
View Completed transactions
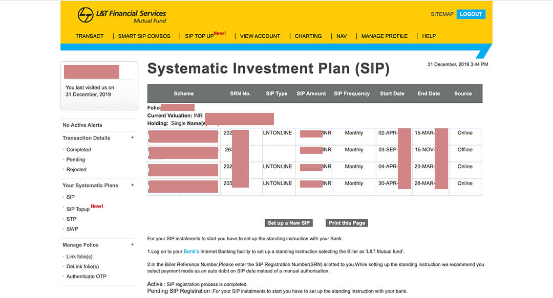[x=79, y=150]
